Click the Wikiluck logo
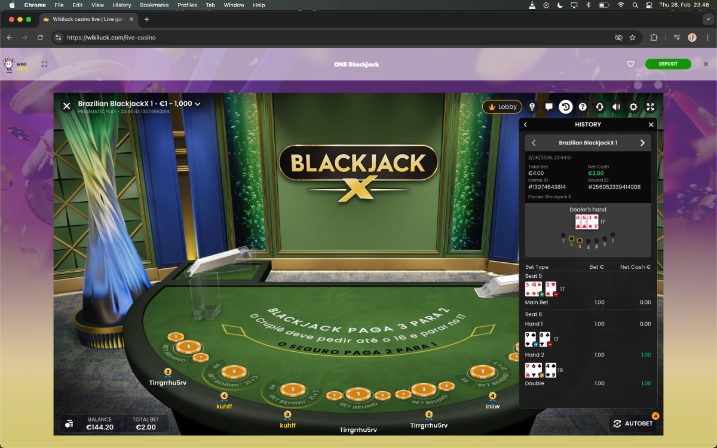Viewport: 717px width, 448px height. 16,65
